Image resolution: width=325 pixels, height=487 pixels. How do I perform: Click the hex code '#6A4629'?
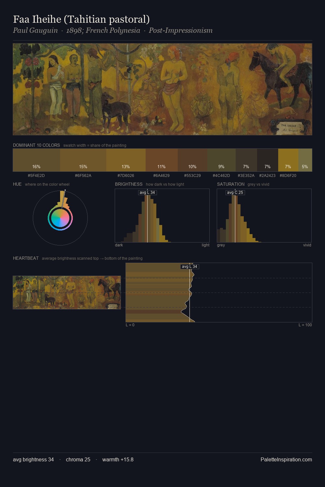[162, 176]
